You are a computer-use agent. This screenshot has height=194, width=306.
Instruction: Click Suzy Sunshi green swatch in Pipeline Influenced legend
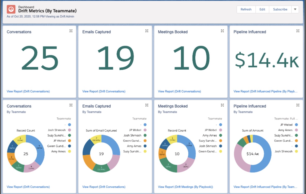(x=296, y=135)
